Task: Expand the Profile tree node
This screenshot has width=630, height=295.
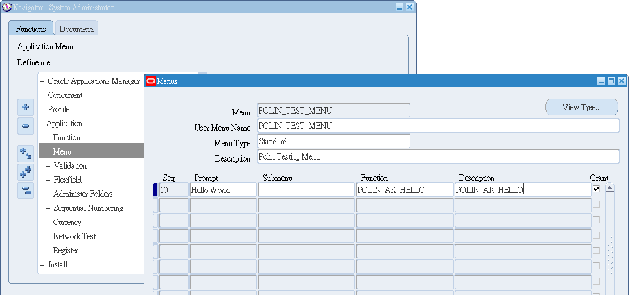Action: click(42, 110)
